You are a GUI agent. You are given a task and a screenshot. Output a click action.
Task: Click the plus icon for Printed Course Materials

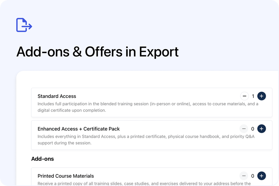tap(261, 176)
